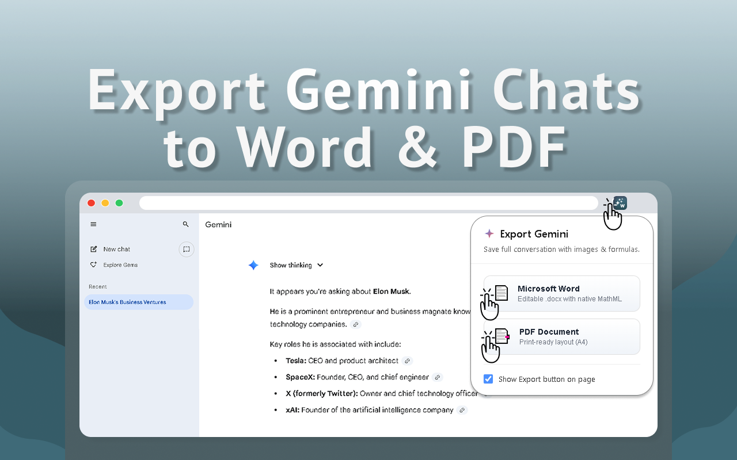Open source link beside Tesla line

(x=407, y=361)
